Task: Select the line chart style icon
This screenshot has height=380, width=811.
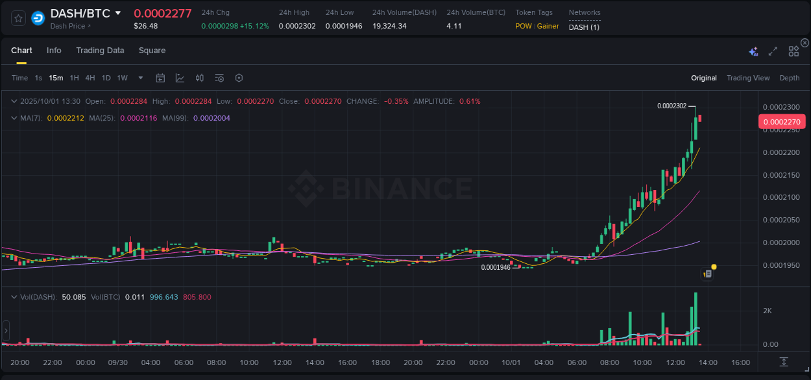Action: pyautogui.click(x=180, y=77)
